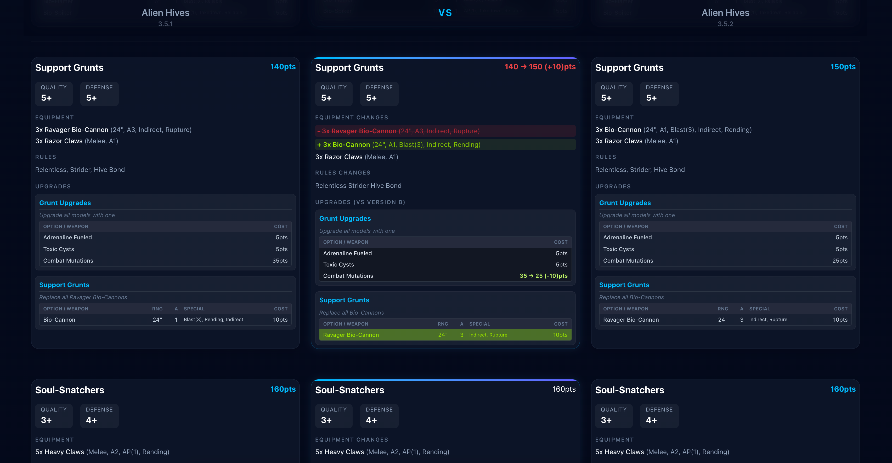The height and width of the screenshot is (463, 892).
Task: Click the Alien Hives 3.5.2 header title
Action: coord(725,13)
